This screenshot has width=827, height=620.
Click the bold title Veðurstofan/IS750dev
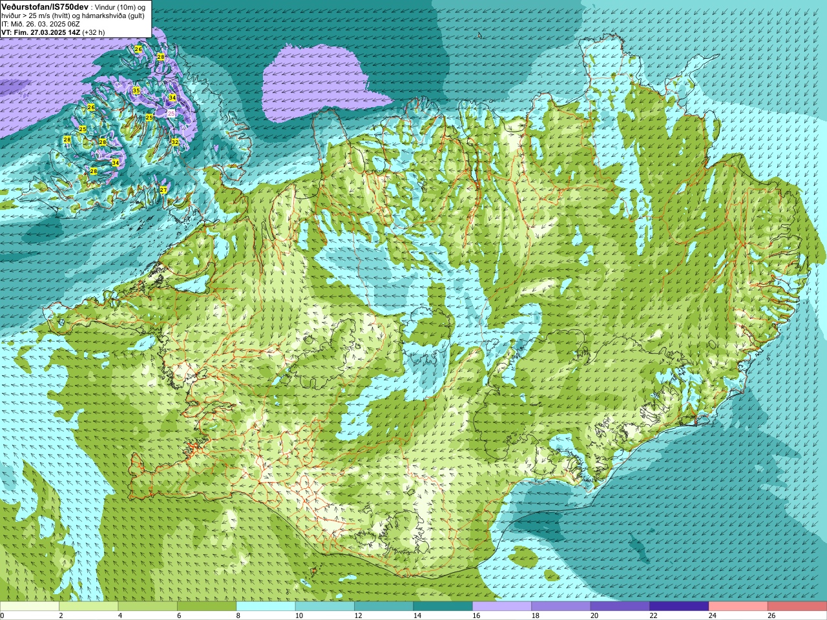coord(45,6)
